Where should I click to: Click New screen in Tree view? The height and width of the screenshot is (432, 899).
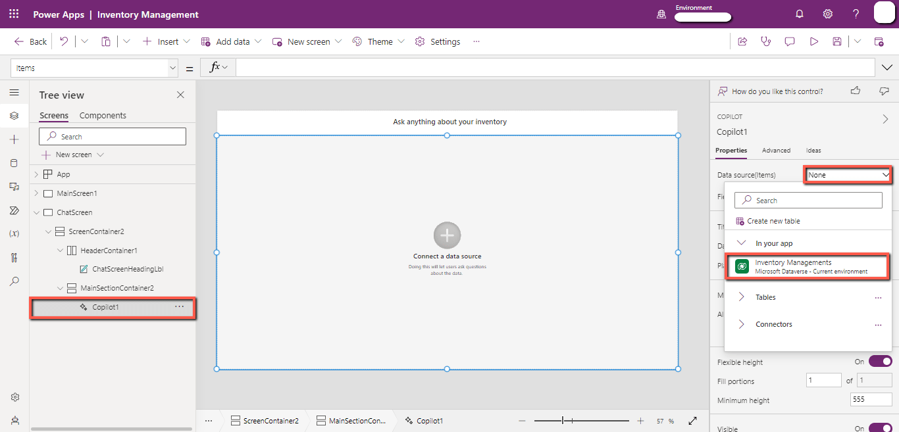(x=73, y=155)
